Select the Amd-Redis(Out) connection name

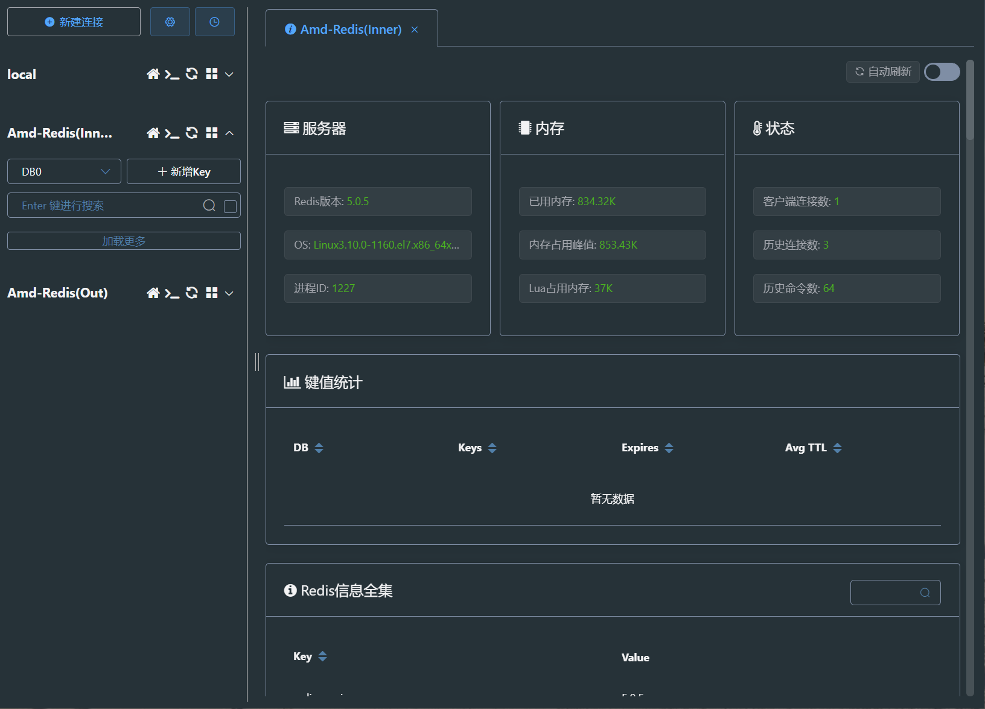(57, 293)
